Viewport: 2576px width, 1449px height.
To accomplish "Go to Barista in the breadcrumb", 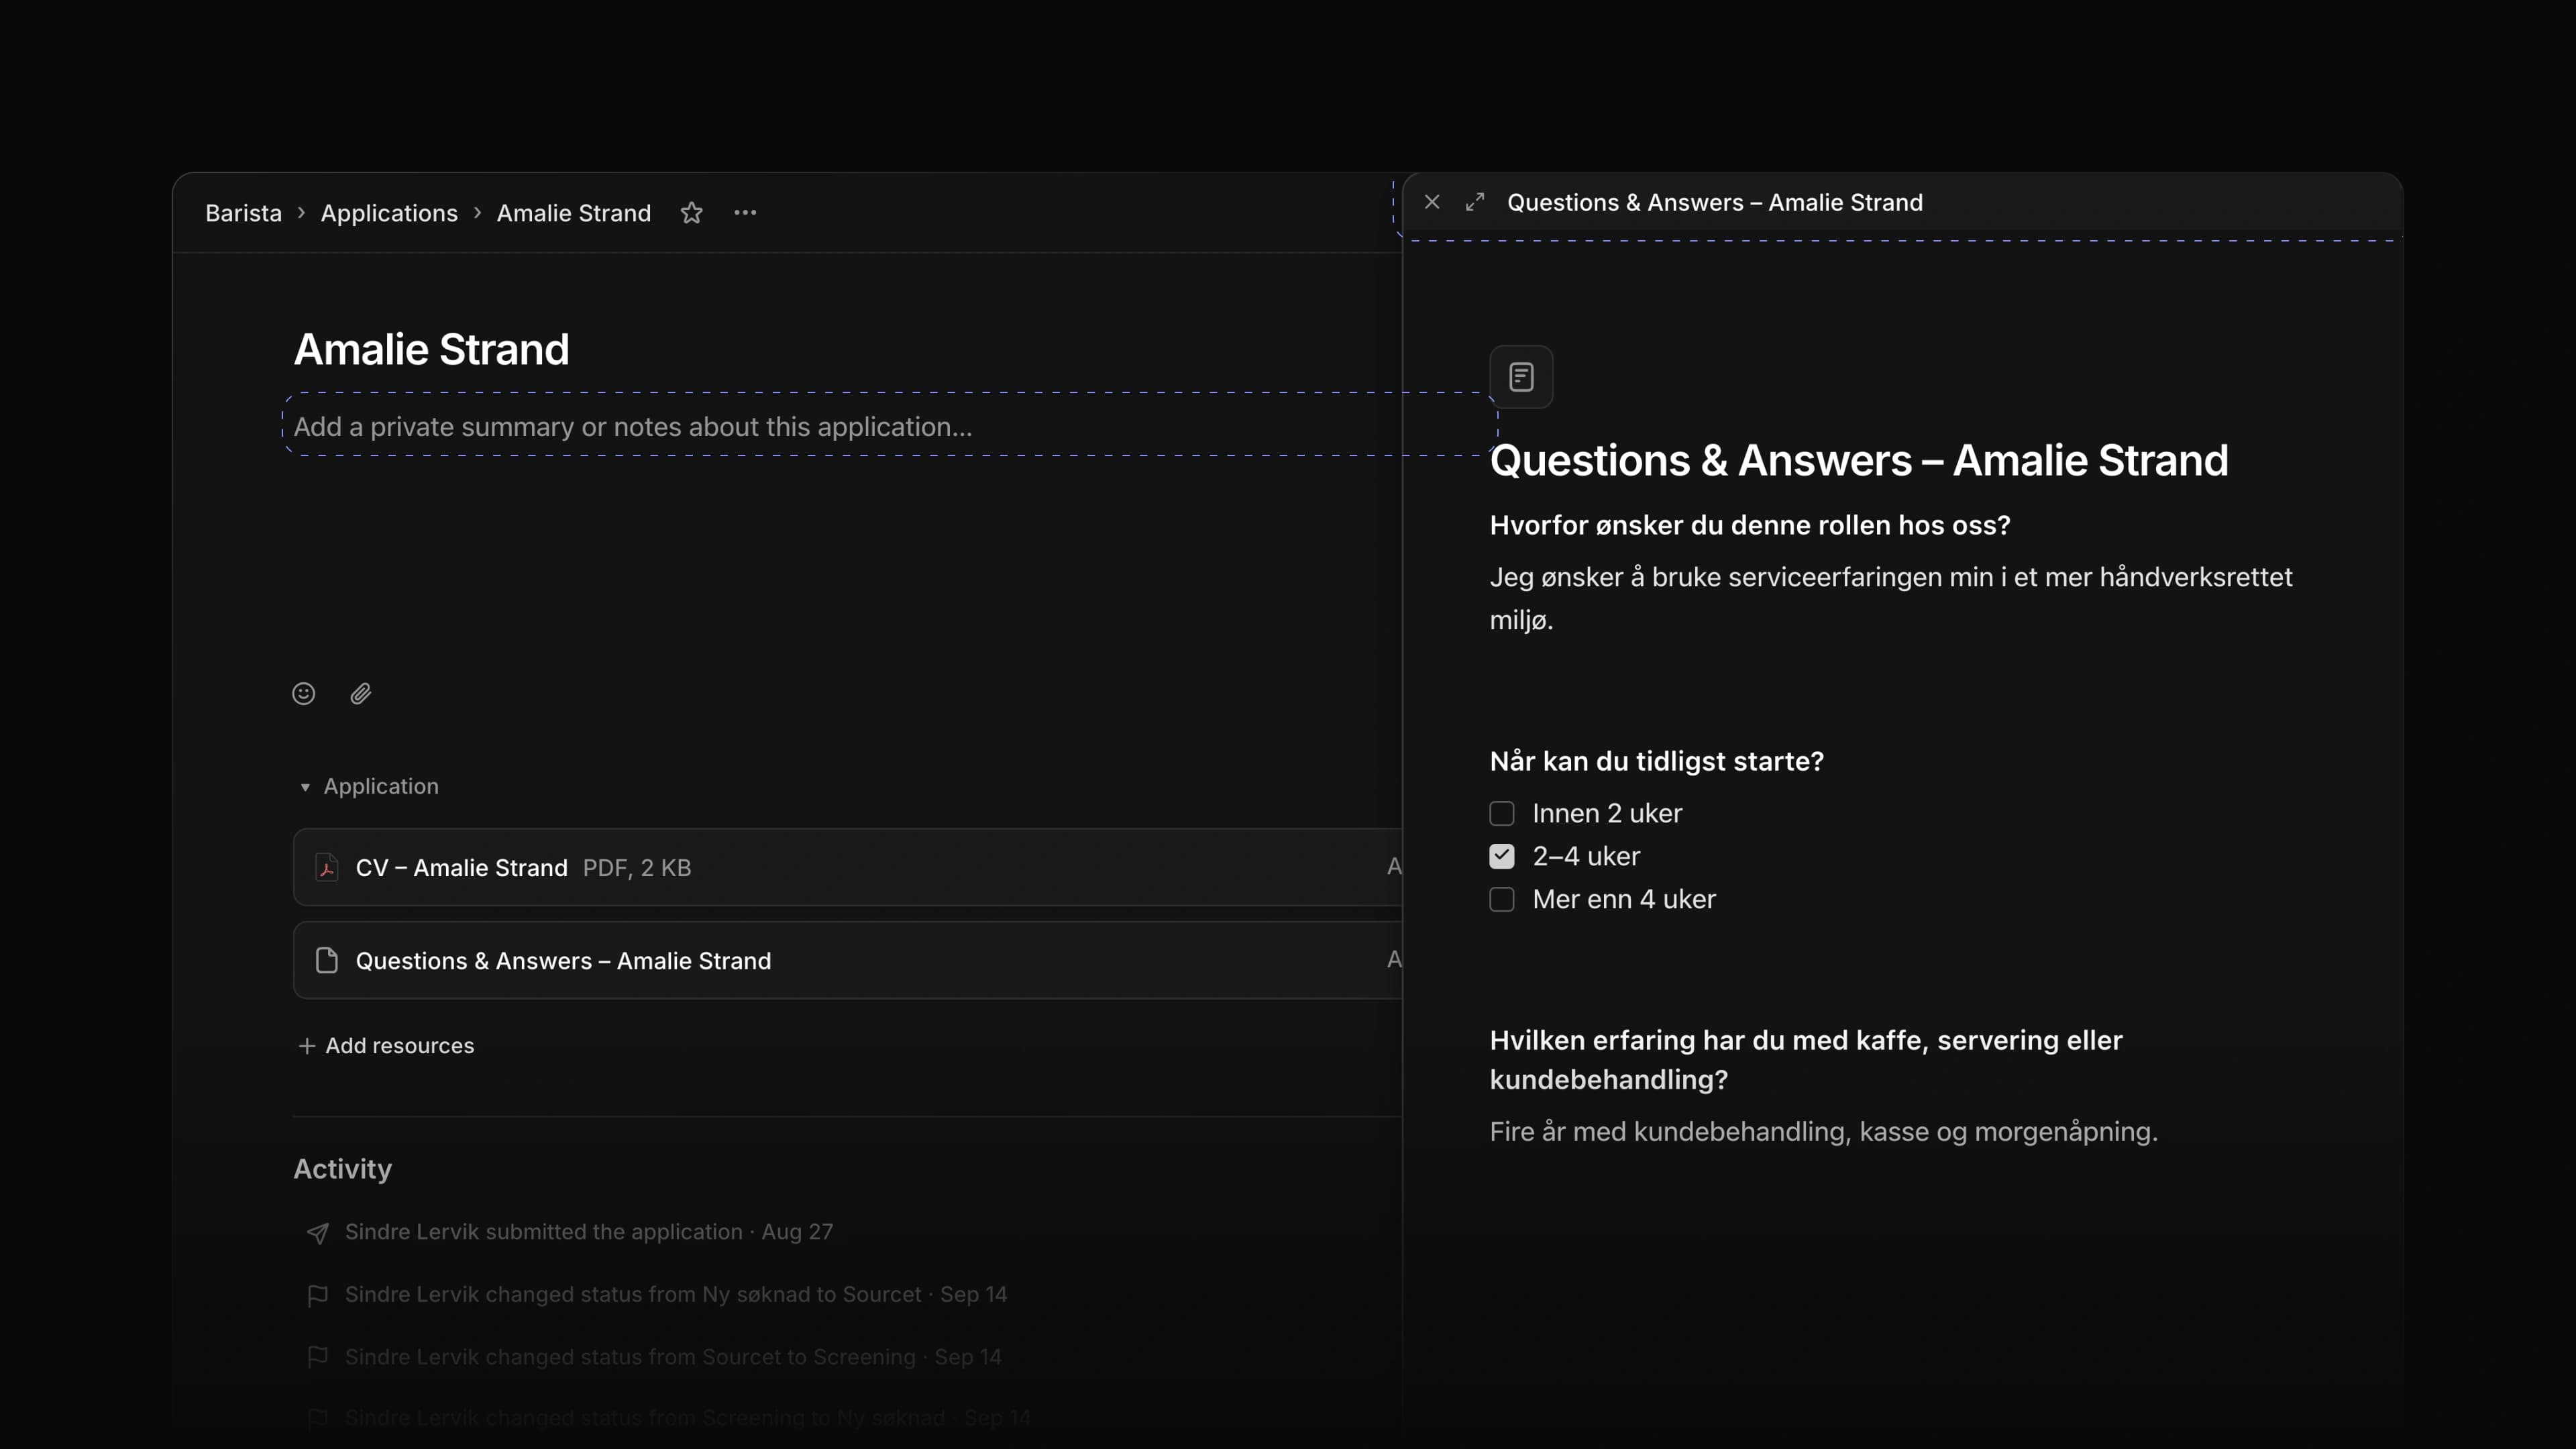I will 243,213.
